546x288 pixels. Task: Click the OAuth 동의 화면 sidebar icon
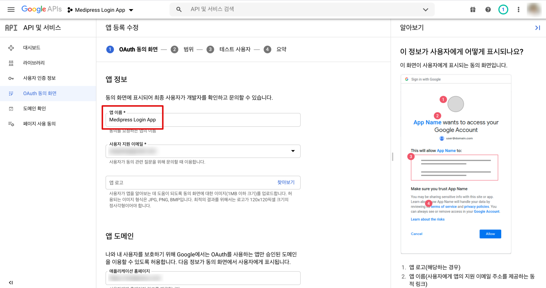pyautogui.click(x=11, y=94)
